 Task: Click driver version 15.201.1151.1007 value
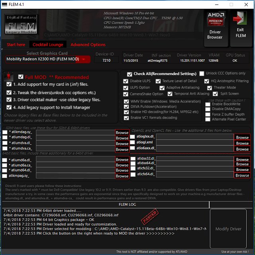pos(192,61)
